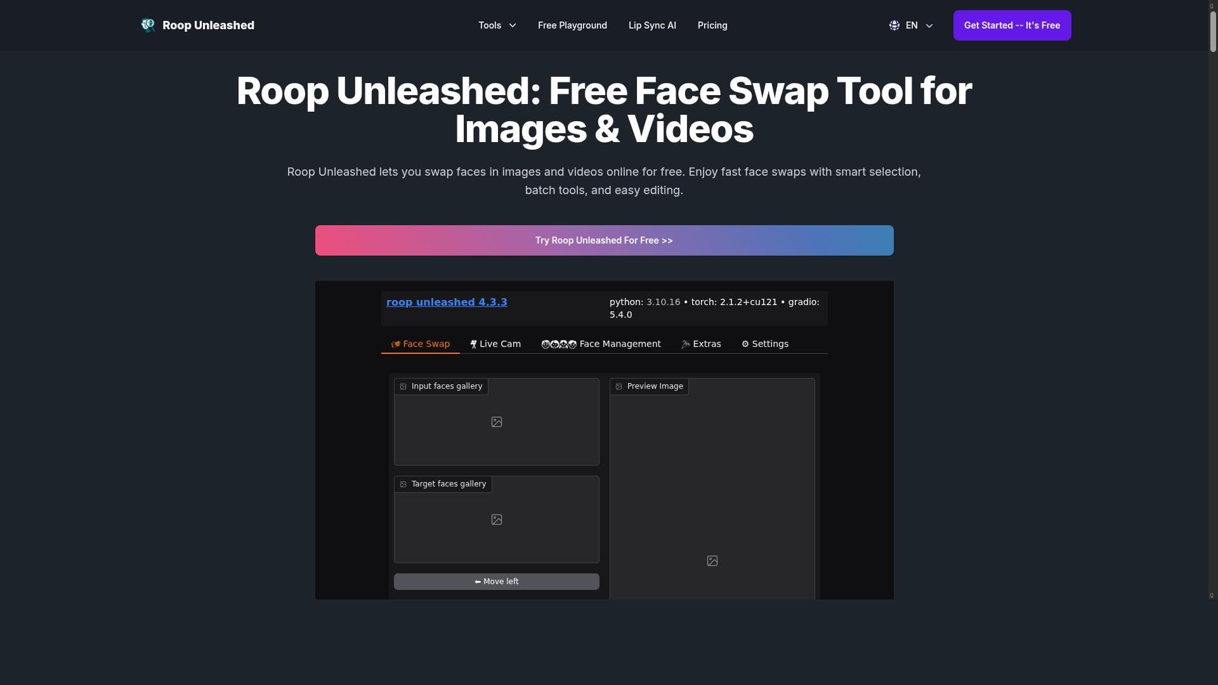Screen dimensions: 1218x685
Task: Click the globe language icon
Action: click(894, 25)
